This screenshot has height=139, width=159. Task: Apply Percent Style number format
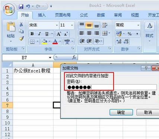[x=130, y=34]
